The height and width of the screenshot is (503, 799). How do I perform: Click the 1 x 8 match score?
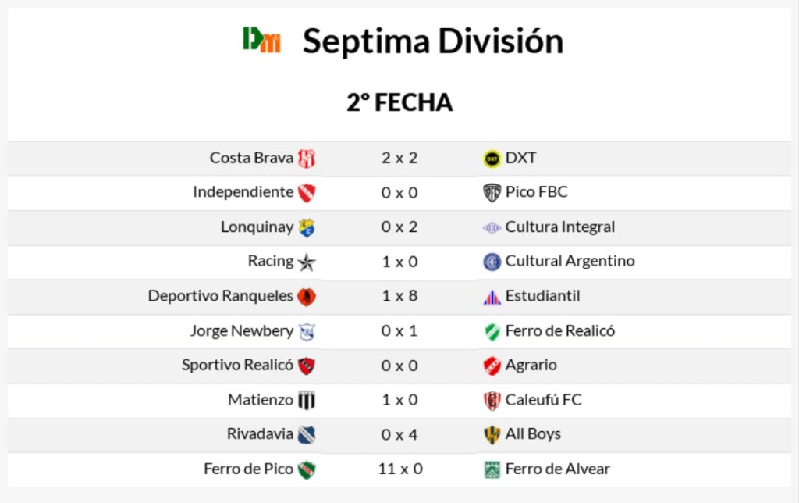[399, 296]
